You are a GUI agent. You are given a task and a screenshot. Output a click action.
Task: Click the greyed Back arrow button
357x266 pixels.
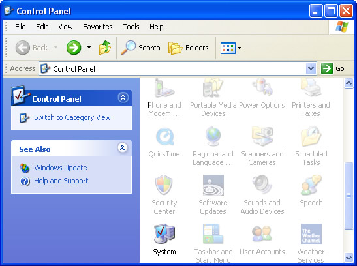(23, 48)
